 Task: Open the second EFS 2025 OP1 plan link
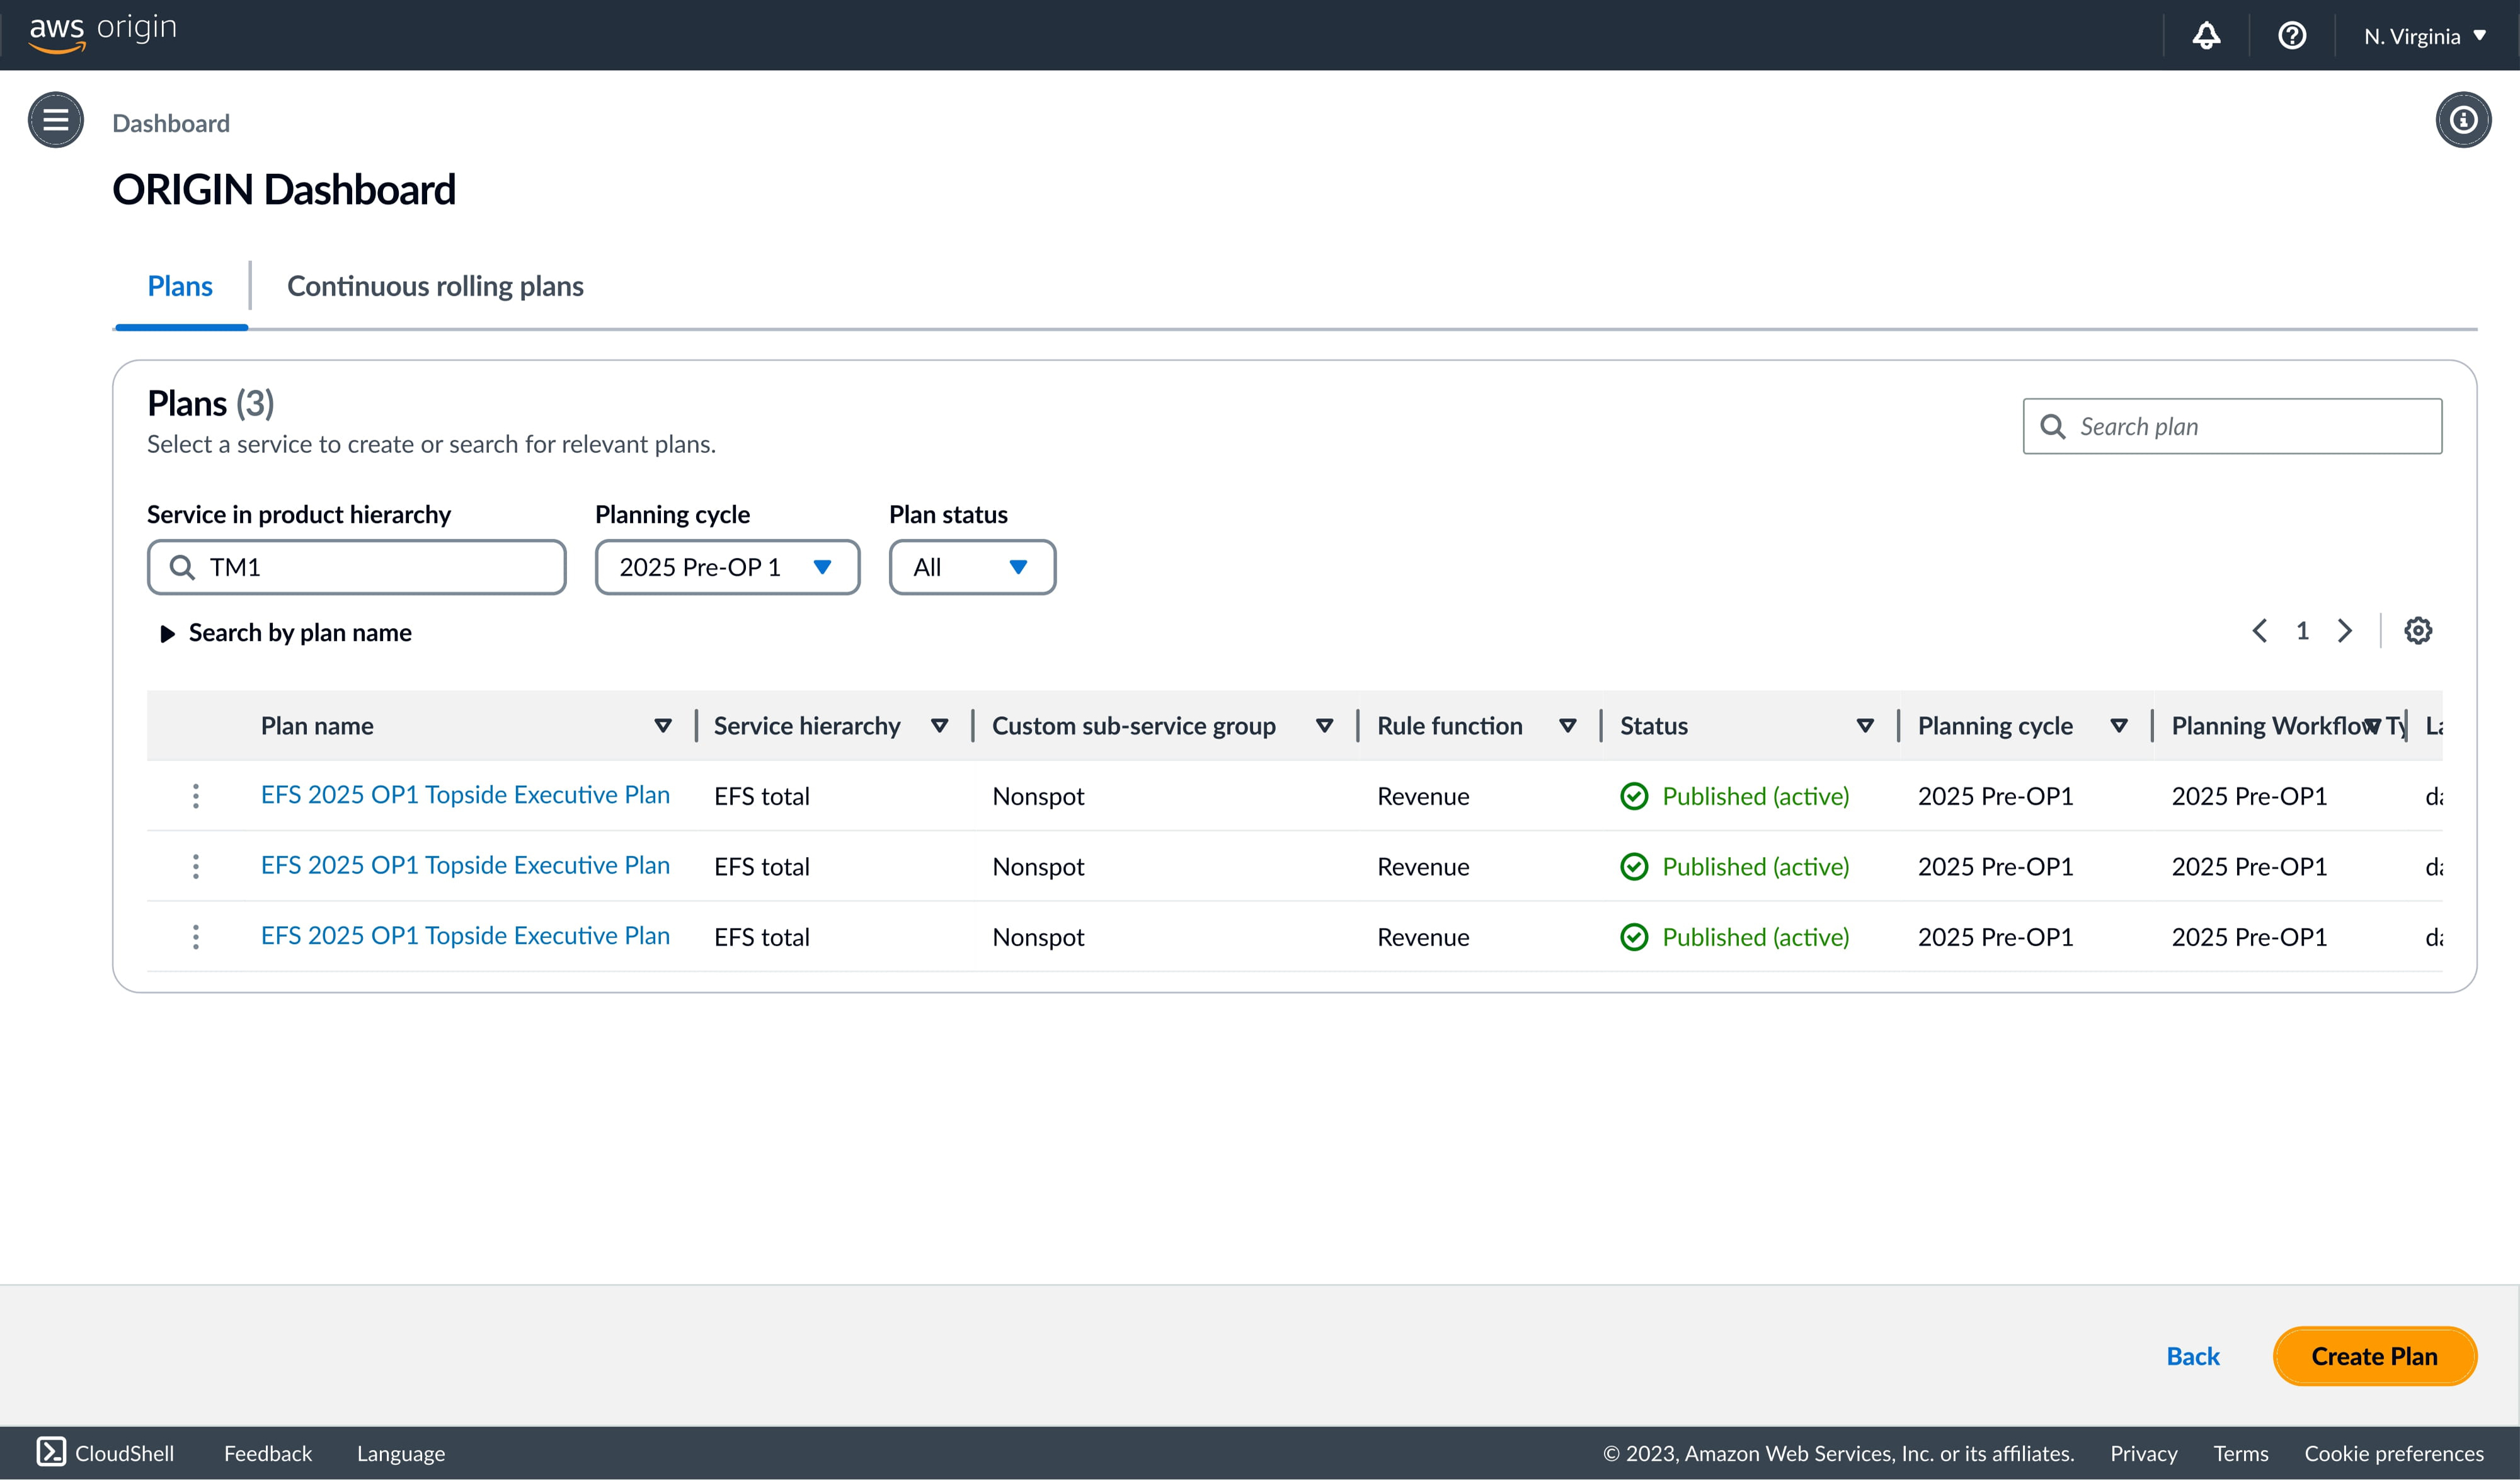click(465, 865)
